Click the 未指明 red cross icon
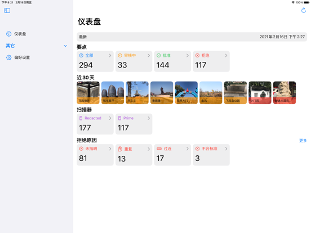This screenshot has height=233, width=311. tap(81, 149)
